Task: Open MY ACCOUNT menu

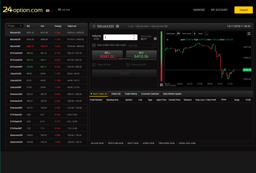Action: (x=219, y=10)
